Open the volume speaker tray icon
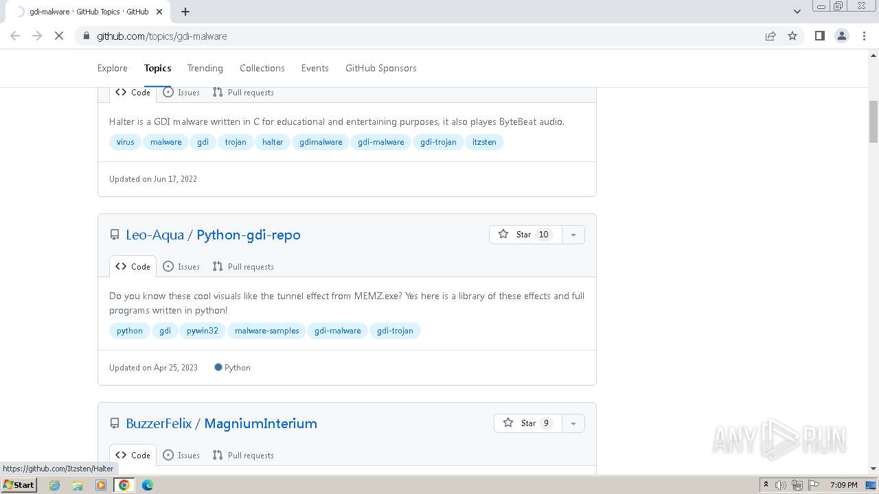This screenshot has height=494, width=879. tap(781, 485)
